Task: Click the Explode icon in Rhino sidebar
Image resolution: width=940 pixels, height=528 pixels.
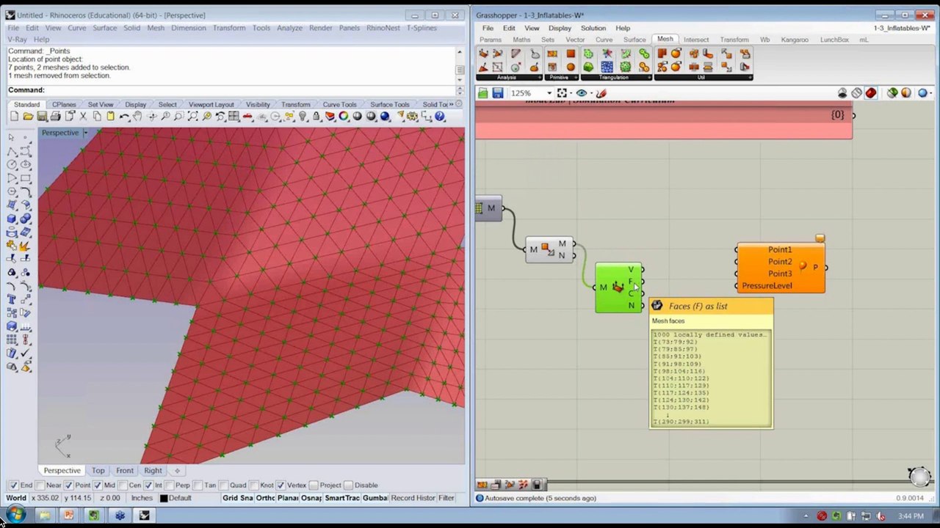Action: point(25,246)
